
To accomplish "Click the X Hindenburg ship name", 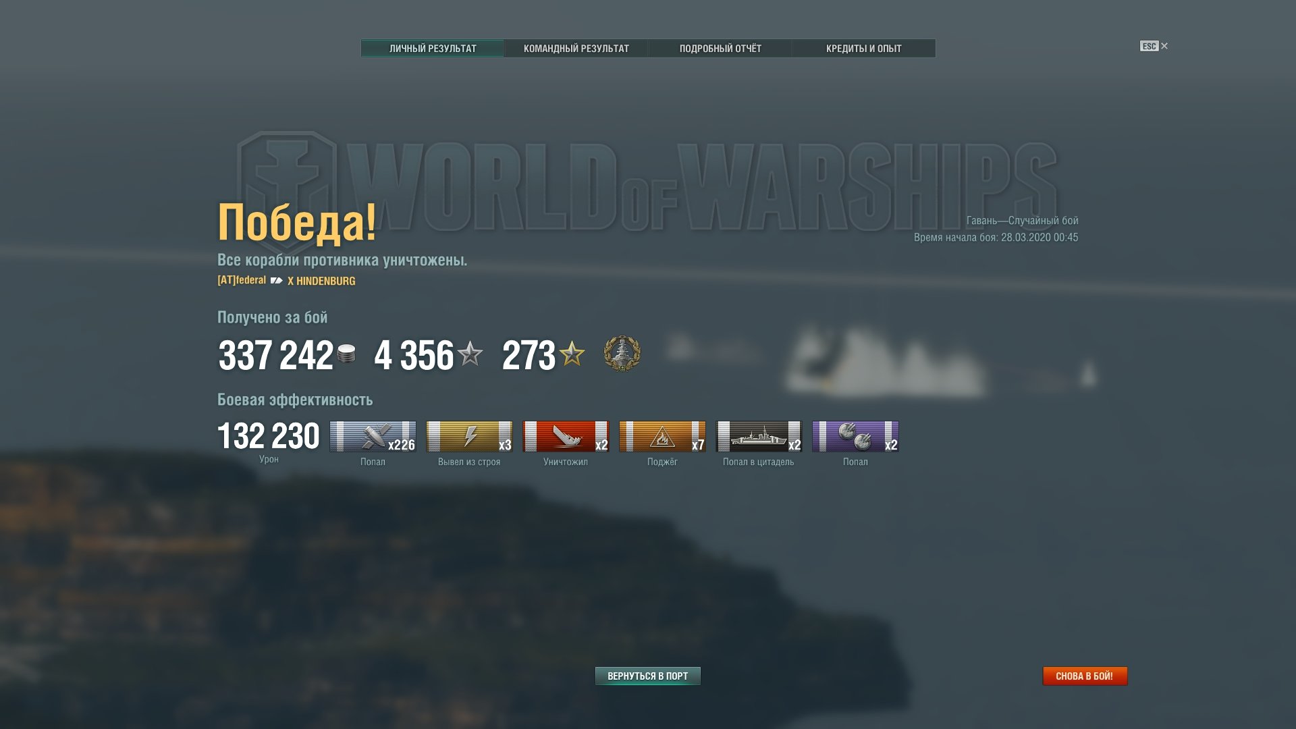I will [x=321, y=281].
